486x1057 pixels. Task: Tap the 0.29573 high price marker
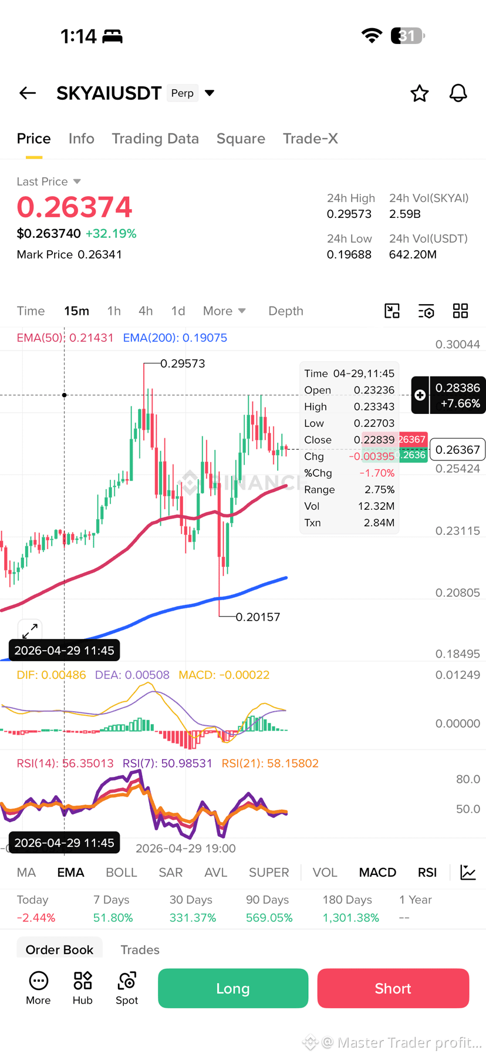click(183, 363)
